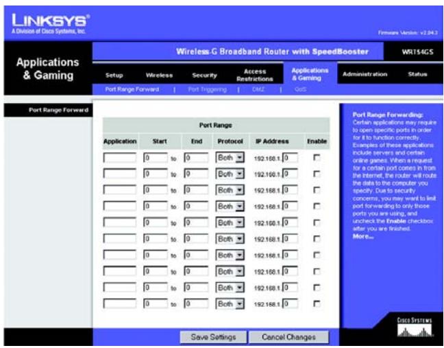
Task: Open the Access Restrictions tab
Action: (x=255, y=75)
